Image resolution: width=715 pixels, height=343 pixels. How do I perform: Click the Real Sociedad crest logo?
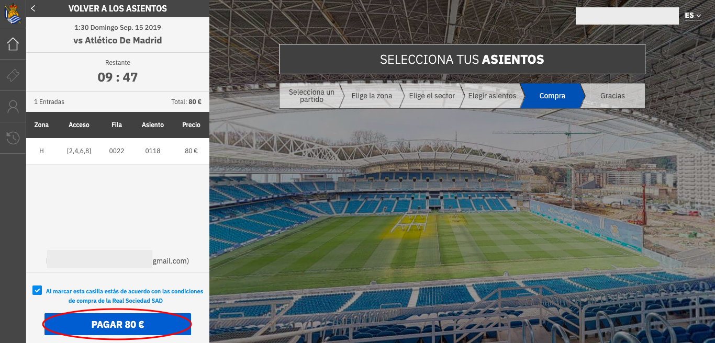tap(13, 14)
